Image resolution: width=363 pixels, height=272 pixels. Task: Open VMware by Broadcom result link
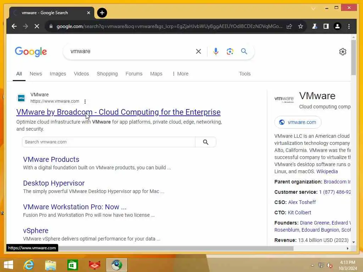coord(118,112)
